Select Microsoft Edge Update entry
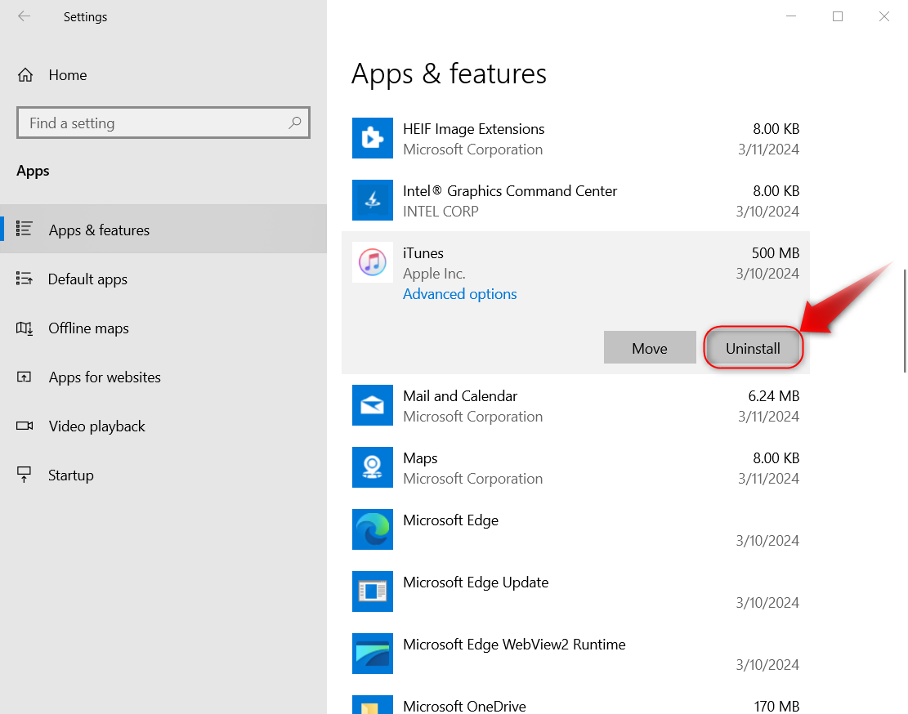This screenshot has width=908, height=714. click(x=575, y=591)
